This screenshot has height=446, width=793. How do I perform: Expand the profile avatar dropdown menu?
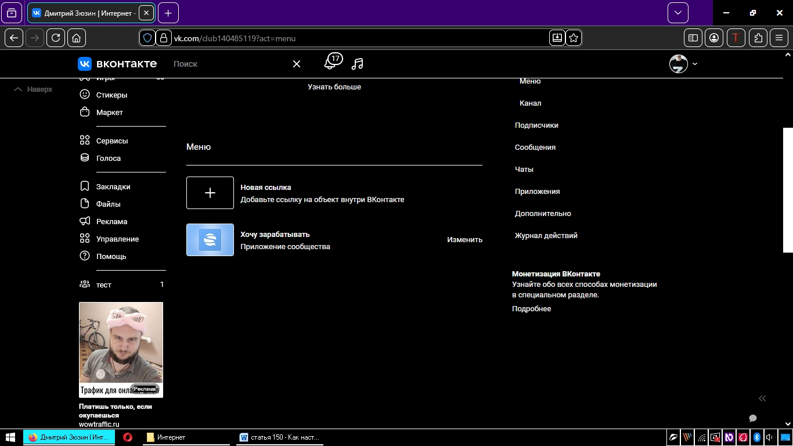tap(683, 64)
